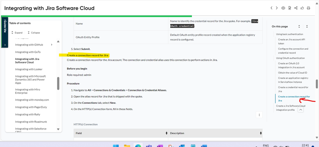The width and height of the screenshot is (319, 147).
Task: Open Integrating with Rally topic
Action: click(27, 114)
